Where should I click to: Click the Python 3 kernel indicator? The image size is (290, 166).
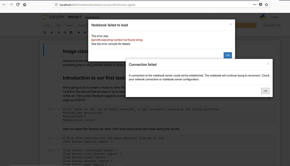(x=270, y=26)
